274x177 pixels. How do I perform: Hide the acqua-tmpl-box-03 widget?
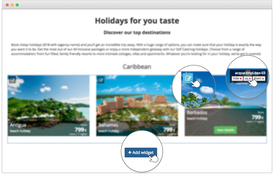(x=237, y=78)
